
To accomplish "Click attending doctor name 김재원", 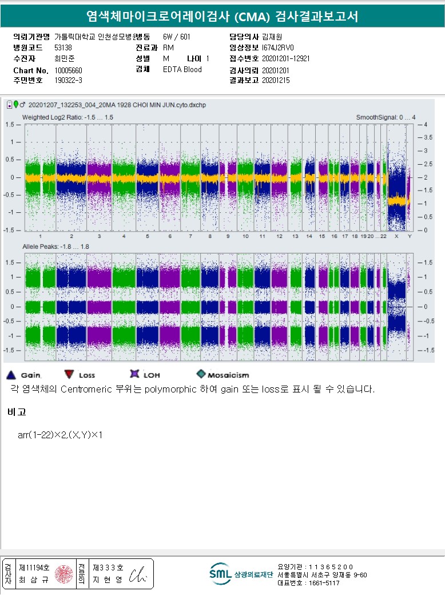I will pyautogui.click(x=272, y=37).
